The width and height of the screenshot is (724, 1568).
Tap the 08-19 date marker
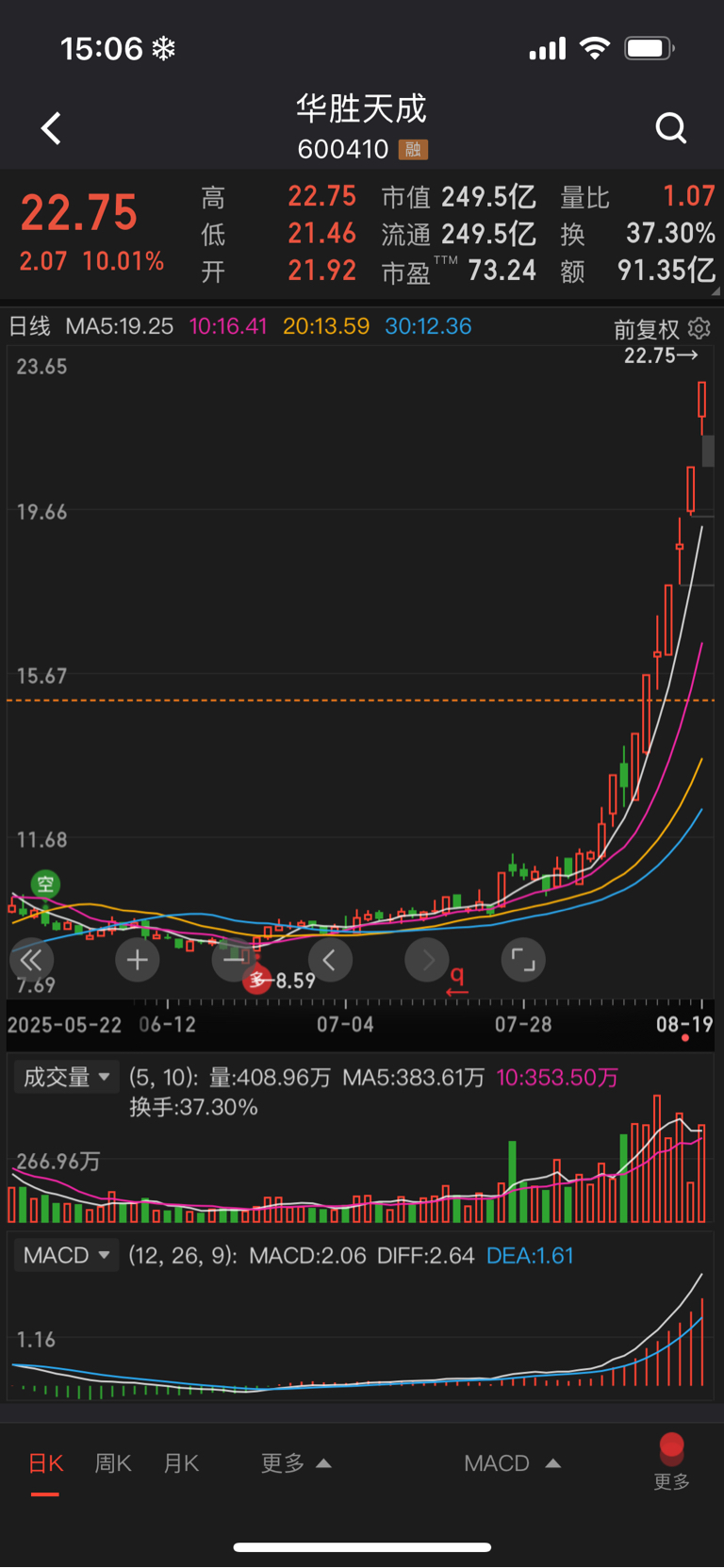click(x=684, y=1024)
